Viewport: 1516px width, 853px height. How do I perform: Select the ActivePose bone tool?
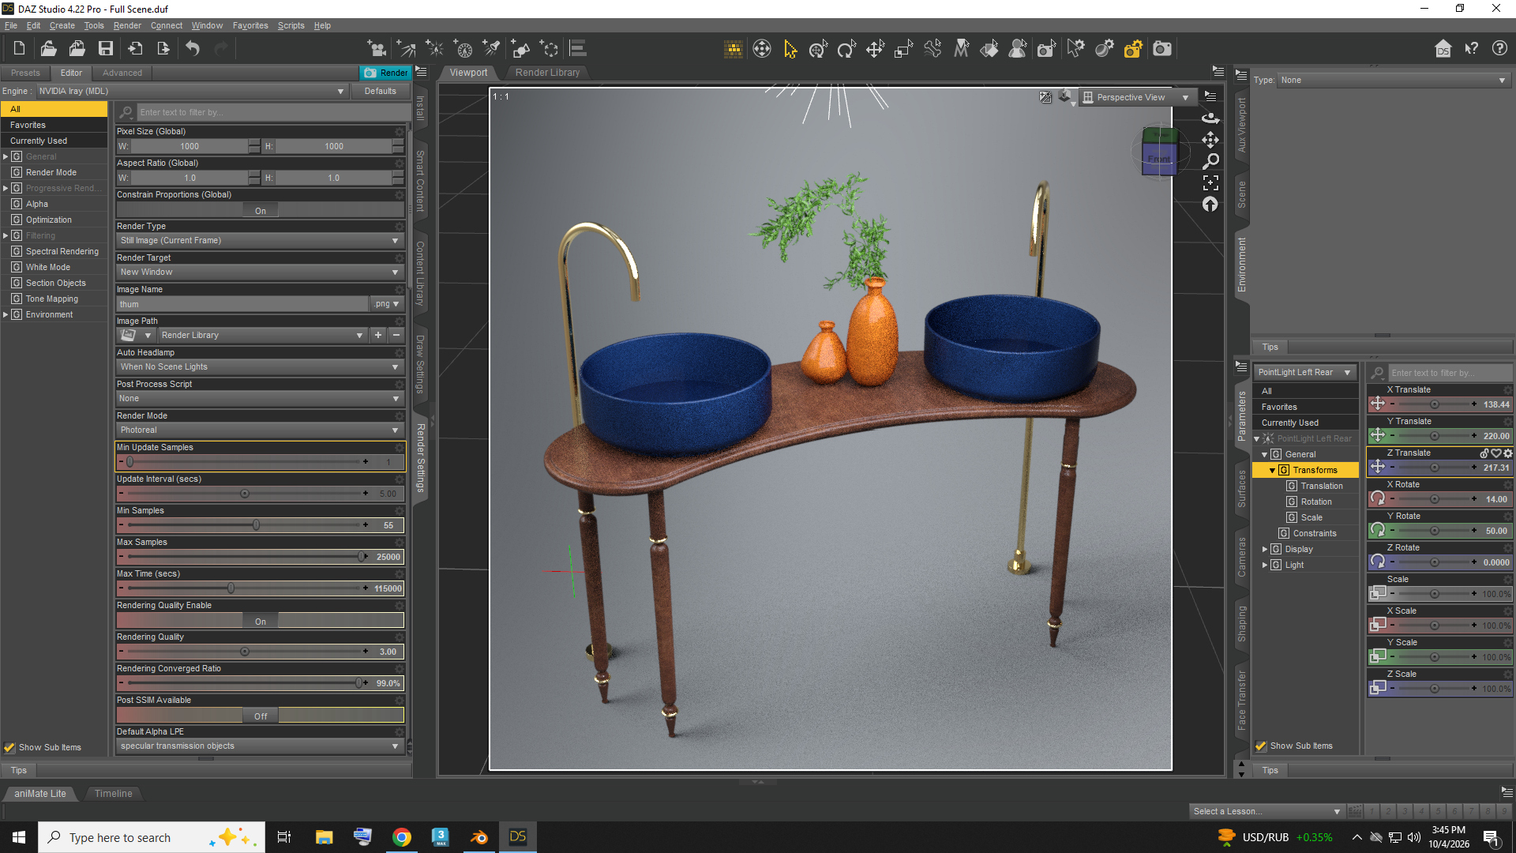pyautogui.click(x=932, y=49)
